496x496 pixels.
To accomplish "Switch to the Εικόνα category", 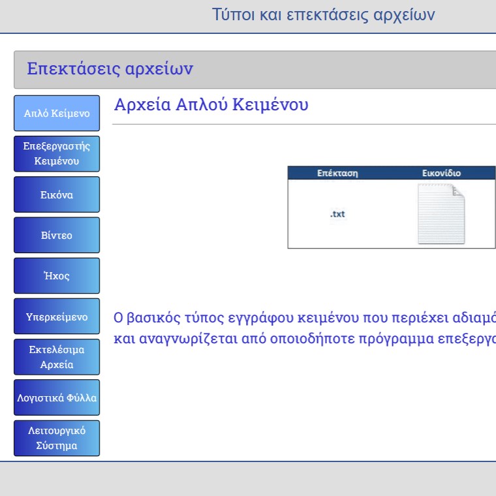I will (57, 194).
